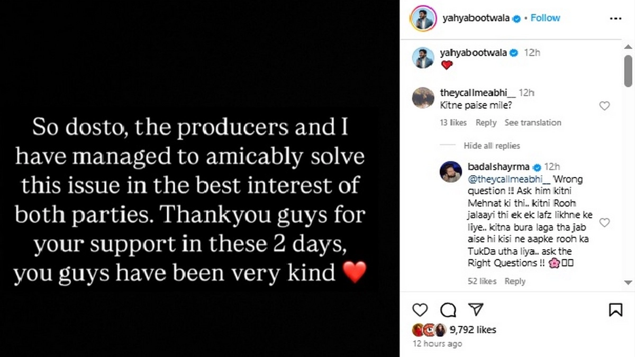The height and width of the screenshot is (357, 635).
Task: Click the Follow link in the header
Action: coord(545,18)
